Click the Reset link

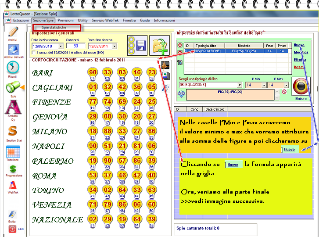[x=298, y=67]
